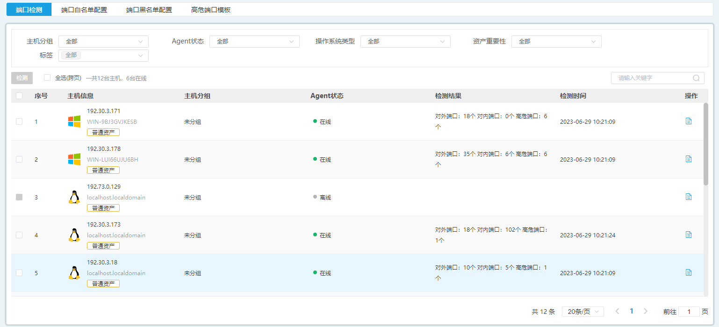The image size is (719, 327).
Task: Open report icon for host 192.30.3.171
Action: 688,121
